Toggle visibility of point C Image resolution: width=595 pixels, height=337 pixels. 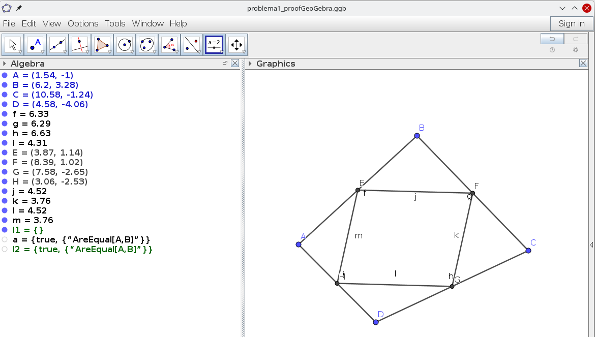click(x=5, y=95)
